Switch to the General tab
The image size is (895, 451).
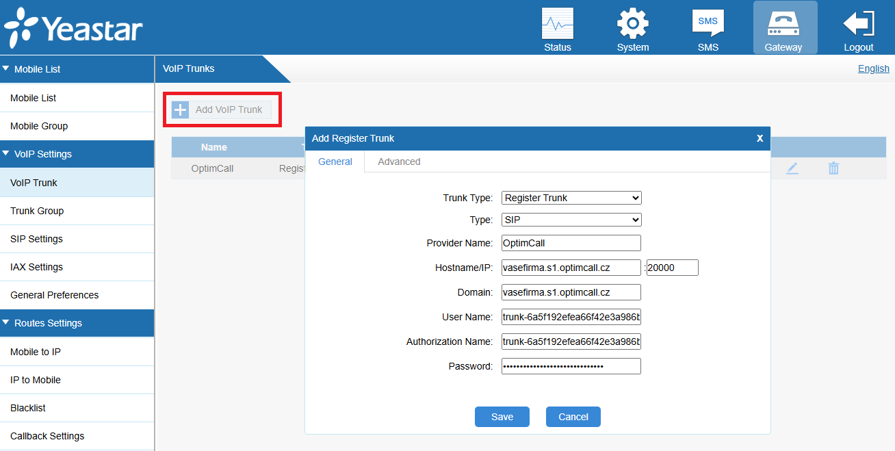(x=335, y=162)
